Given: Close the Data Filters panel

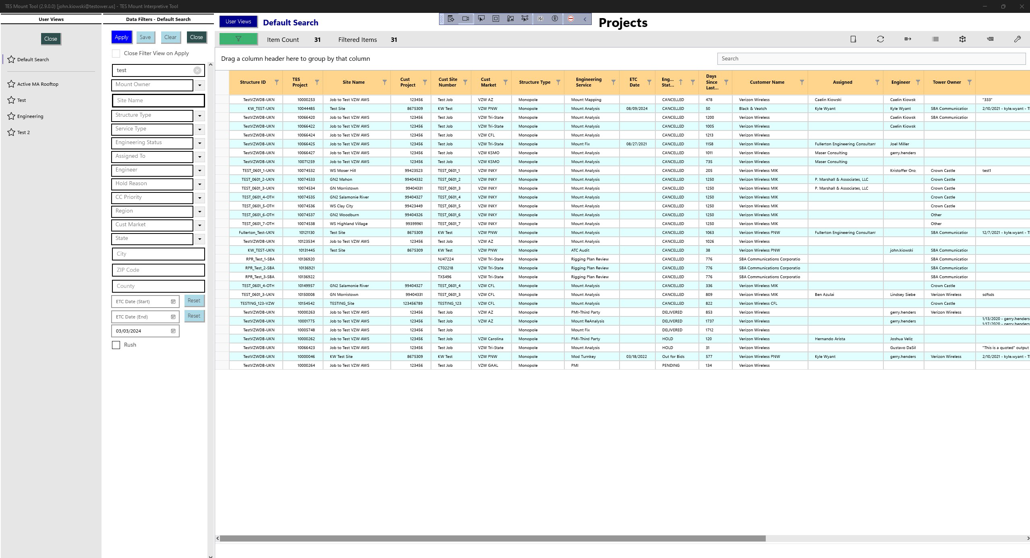Looking at the screenshot, I should click(197, 37).
